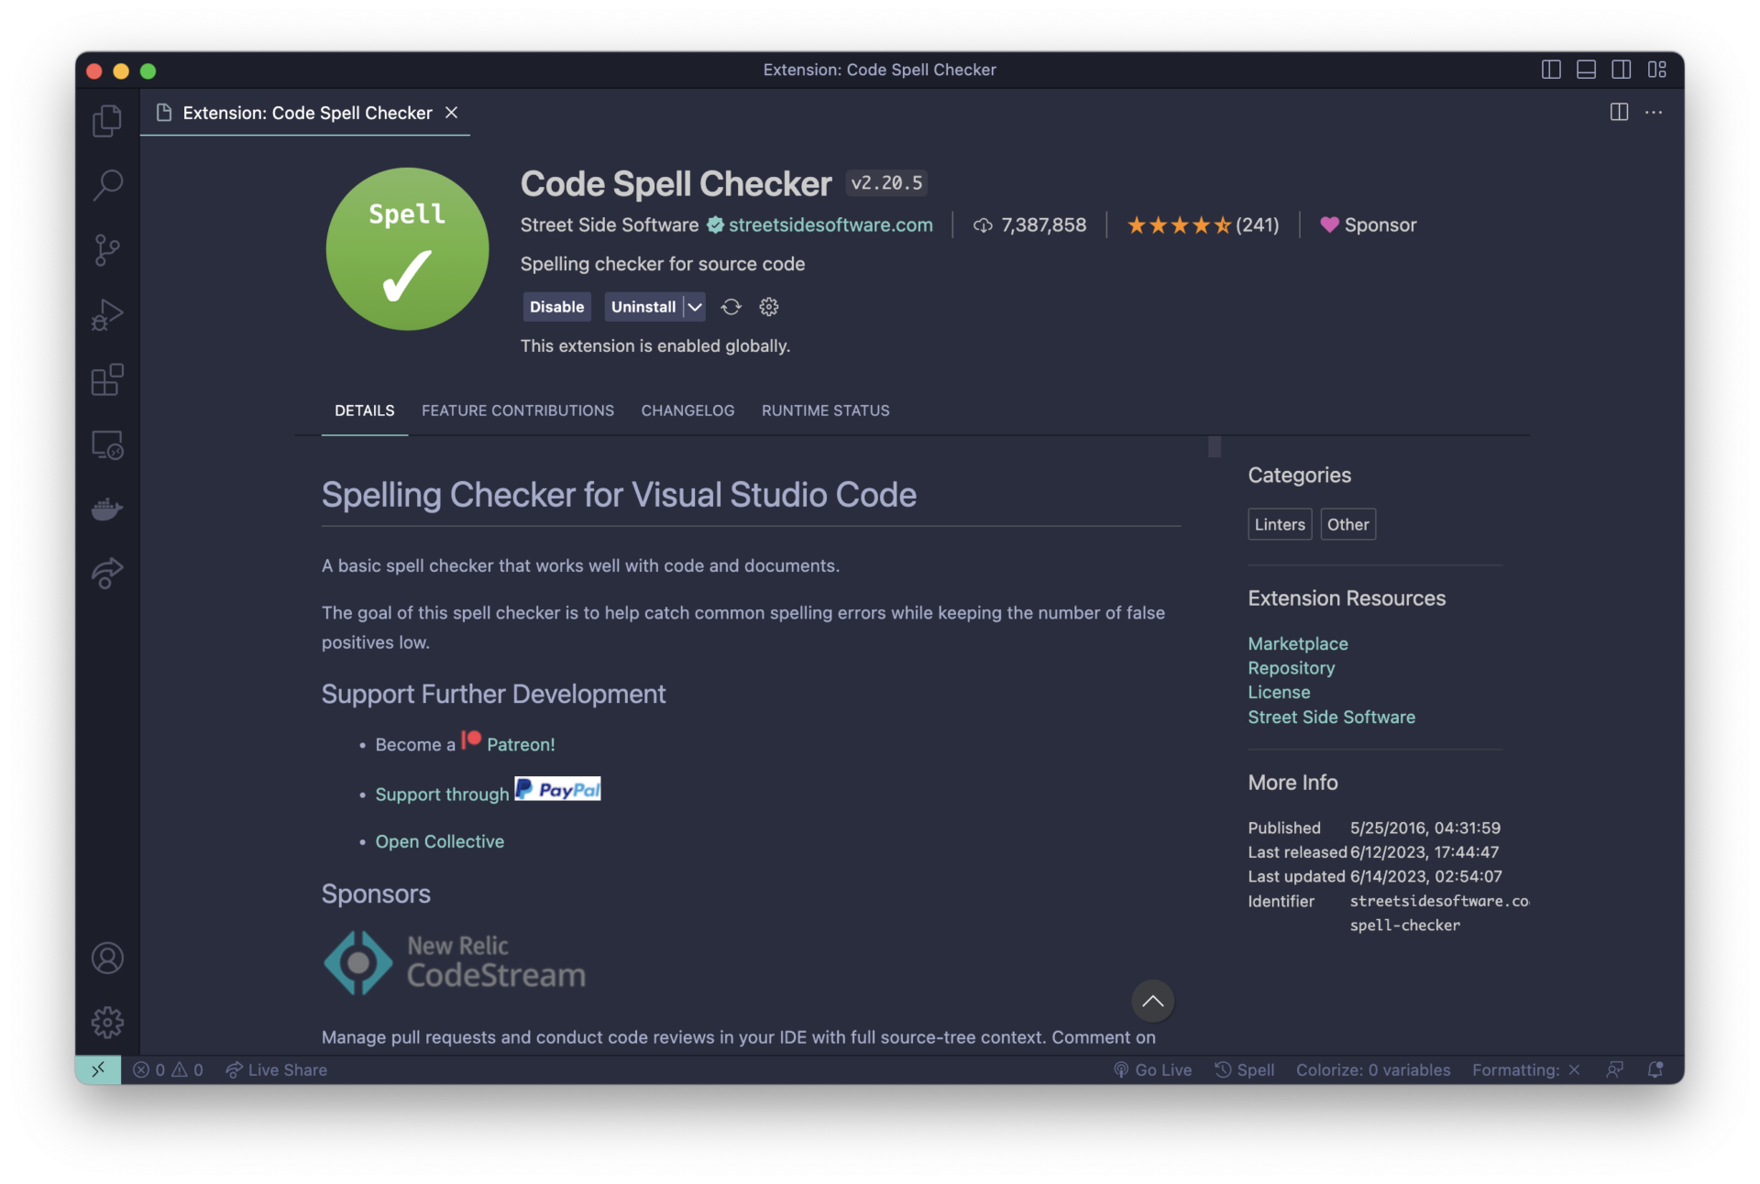Click Colorize: 0 variables status item
This screenshot has height=1184, width=1760.
click(x=1373, y=1069)
